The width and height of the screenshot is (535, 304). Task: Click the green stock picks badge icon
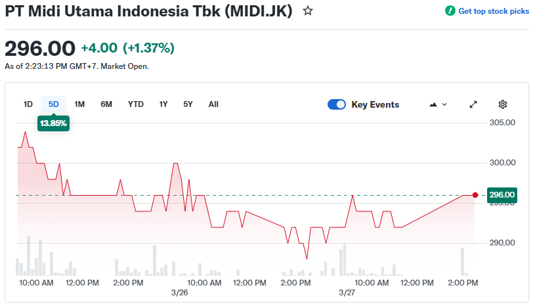(x=450, y=11)
